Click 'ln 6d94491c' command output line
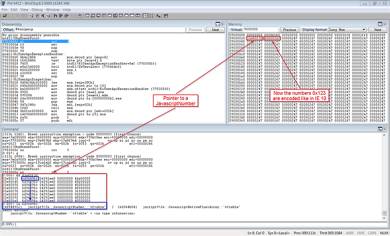 20,204
